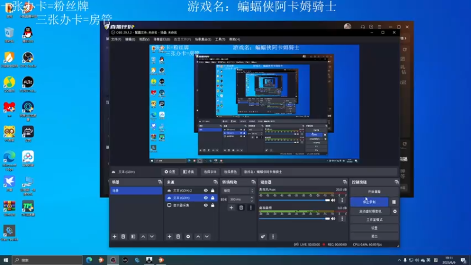This screenshot has height=265, width=471.
Task: Click Select Font in source toolbar
Action: [210, 172]
